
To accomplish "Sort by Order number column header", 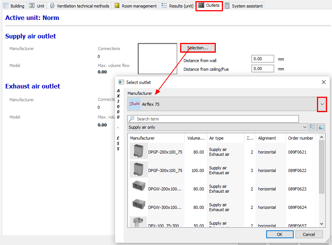I will pos(301,138).
